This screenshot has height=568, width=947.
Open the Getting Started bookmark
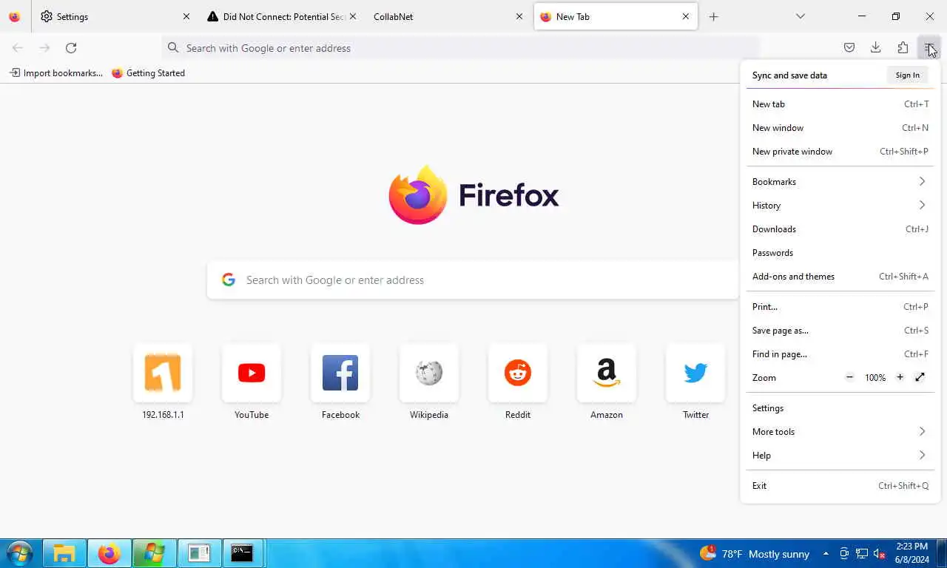[x=148, y=73]
